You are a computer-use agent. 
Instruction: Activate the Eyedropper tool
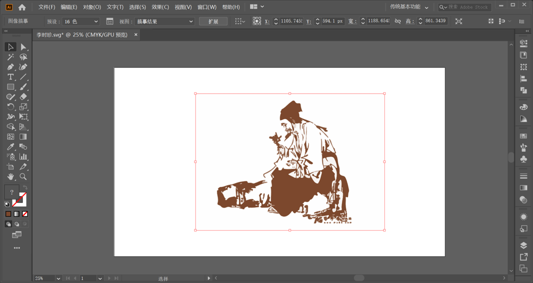[x=11, y=147]
